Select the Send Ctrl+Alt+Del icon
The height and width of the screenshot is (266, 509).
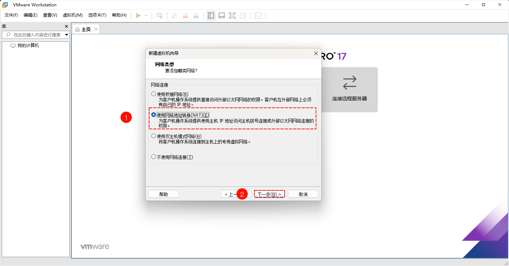159,15
